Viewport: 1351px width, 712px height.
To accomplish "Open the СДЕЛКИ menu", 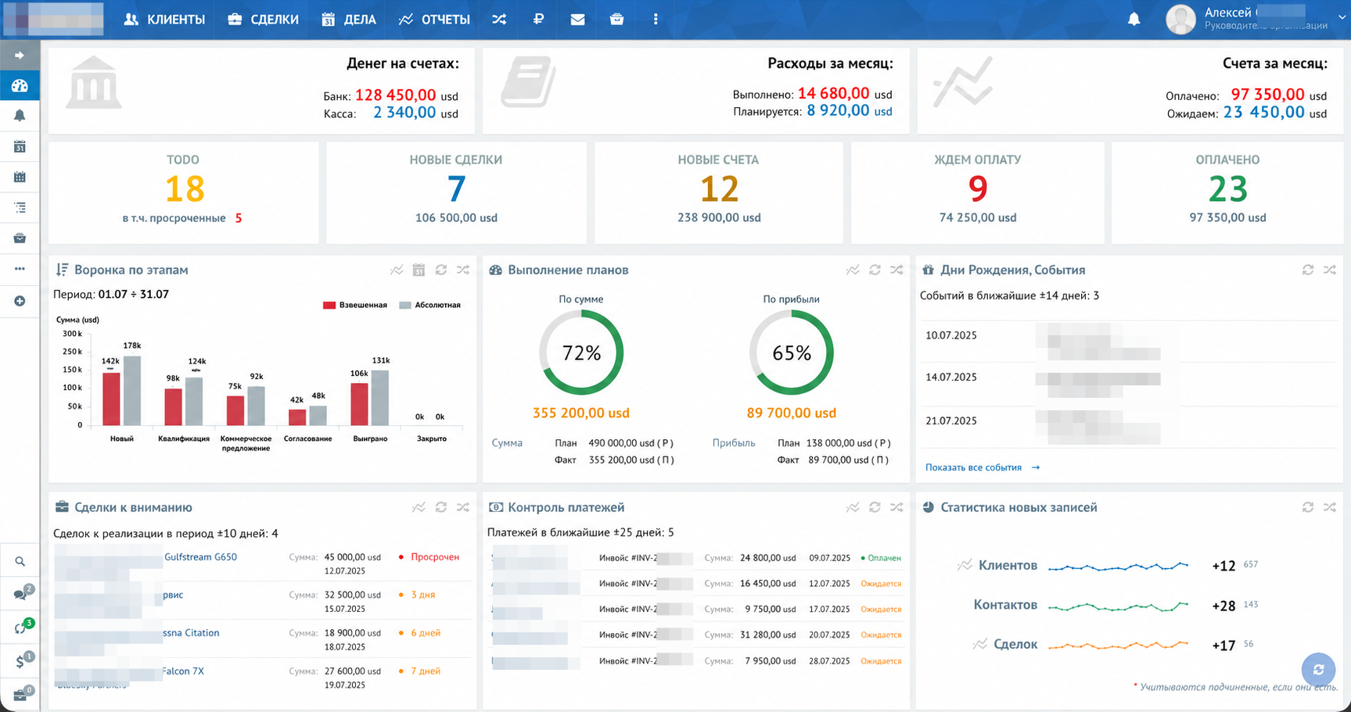I will pyautogui.click(x=263, y=20).
